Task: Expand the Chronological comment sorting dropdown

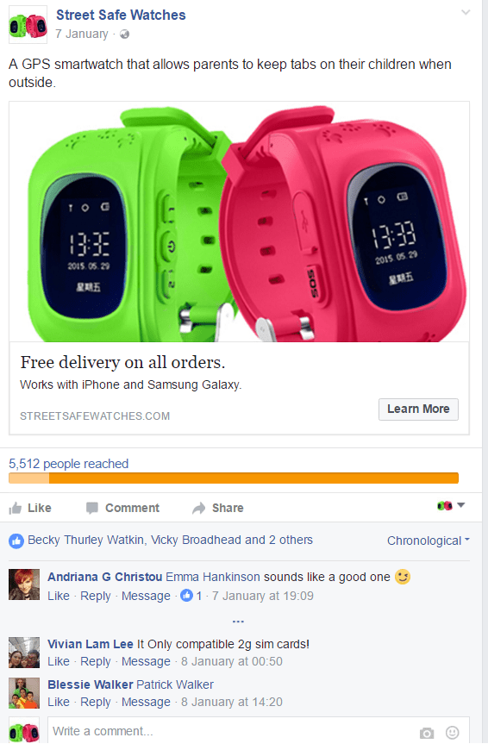Action: (x=429, y=541)
